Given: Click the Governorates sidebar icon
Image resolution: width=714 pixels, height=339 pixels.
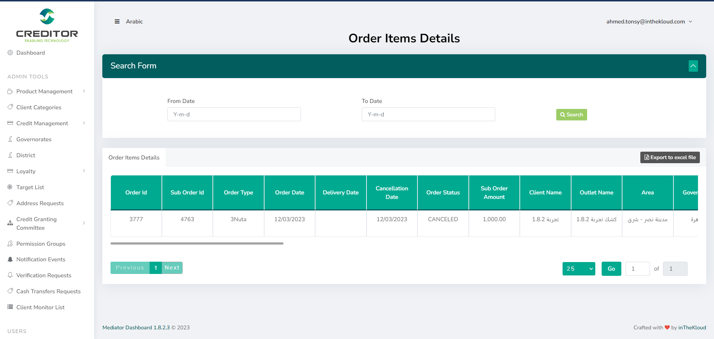Looking at the screenshot, I should pos(10,139).
